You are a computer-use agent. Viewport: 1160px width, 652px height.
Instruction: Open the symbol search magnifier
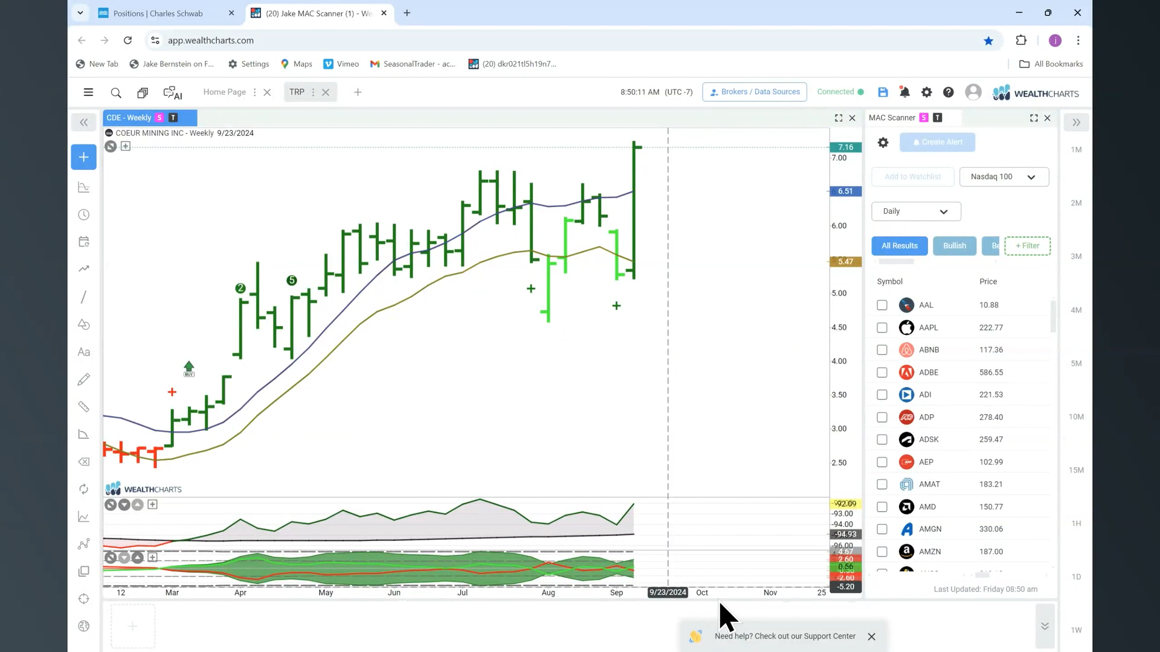(116, 92)
